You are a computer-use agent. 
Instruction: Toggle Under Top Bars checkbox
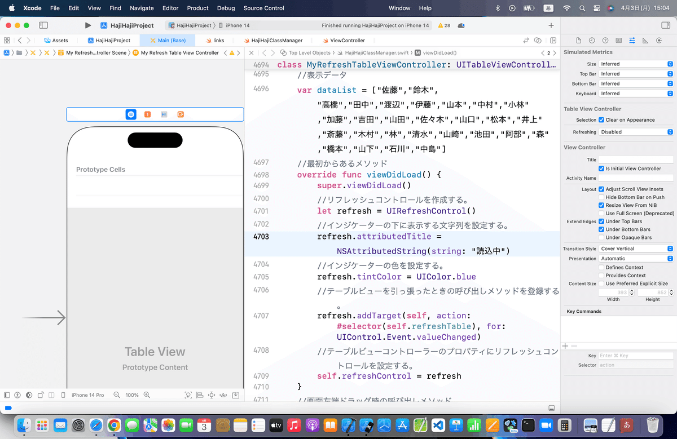click(601, 221)
